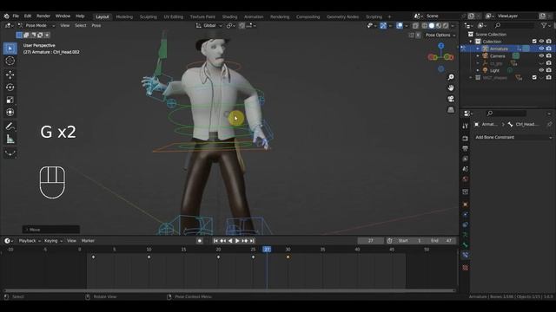The height and width of the screenshot is (312, 556).
Task: Open Tool properties tab
Action: coord(466,126)
